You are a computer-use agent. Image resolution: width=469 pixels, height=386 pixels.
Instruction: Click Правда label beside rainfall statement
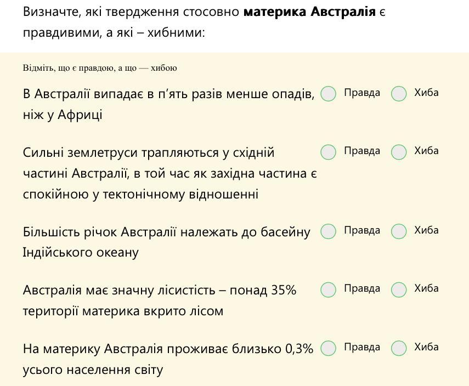point(362,93)
